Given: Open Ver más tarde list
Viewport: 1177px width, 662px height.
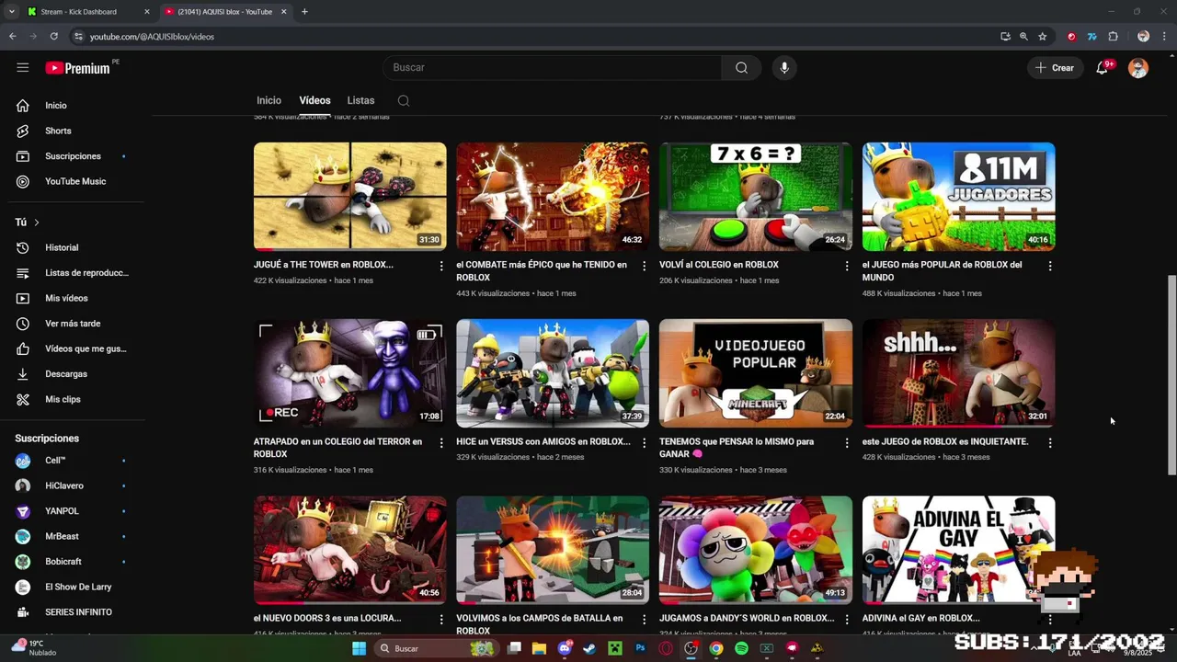Looking at the screenshot, I should click(74, 324).
